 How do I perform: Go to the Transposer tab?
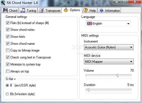pos(50,10)
